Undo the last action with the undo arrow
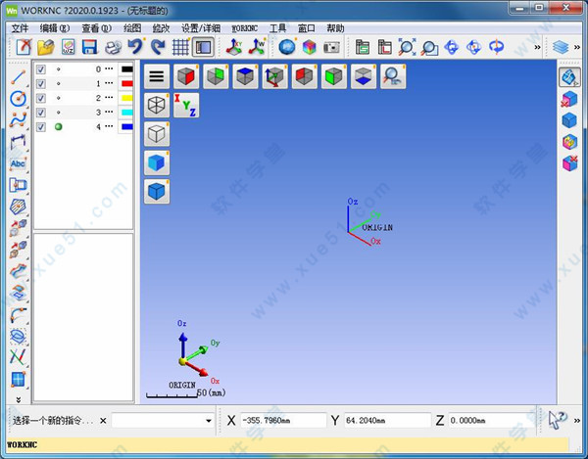 (x=135, y=47)
